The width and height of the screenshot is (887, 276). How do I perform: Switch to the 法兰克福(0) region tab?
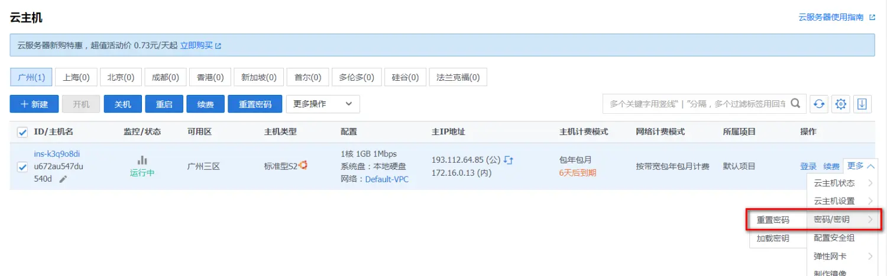click(x=458, y=77)
